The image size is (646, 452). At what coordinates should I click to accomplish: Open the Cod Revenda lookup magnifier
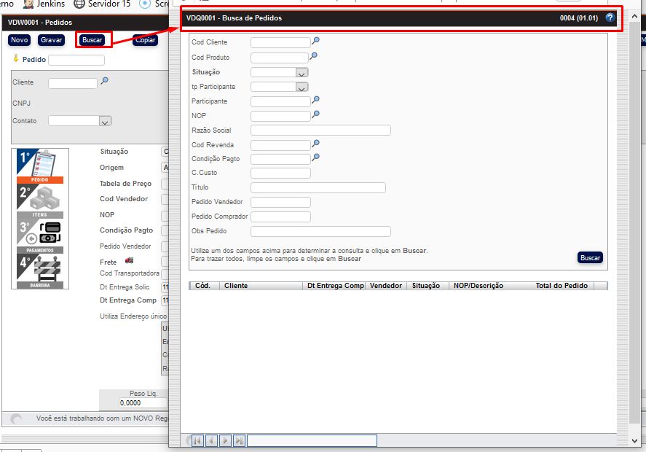click(x=315, y=144)
